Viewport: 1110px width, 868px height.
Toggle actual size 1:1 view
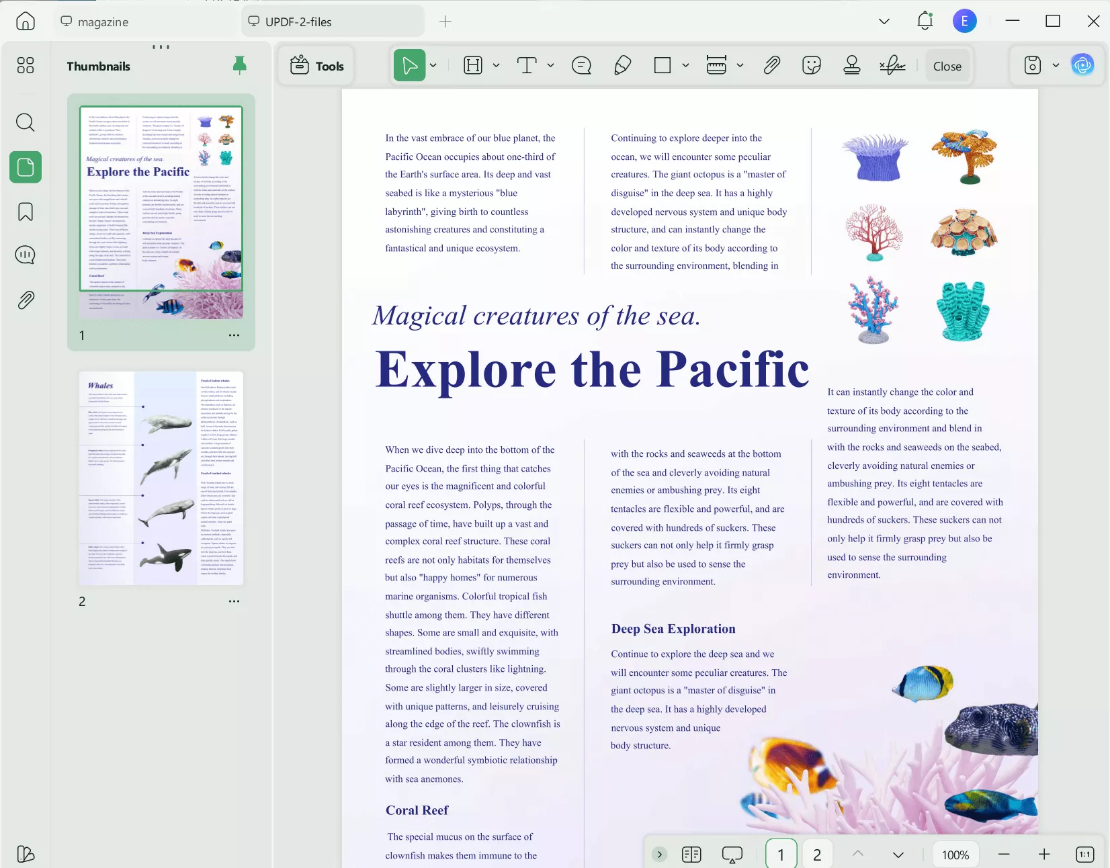coord(1084,855)
